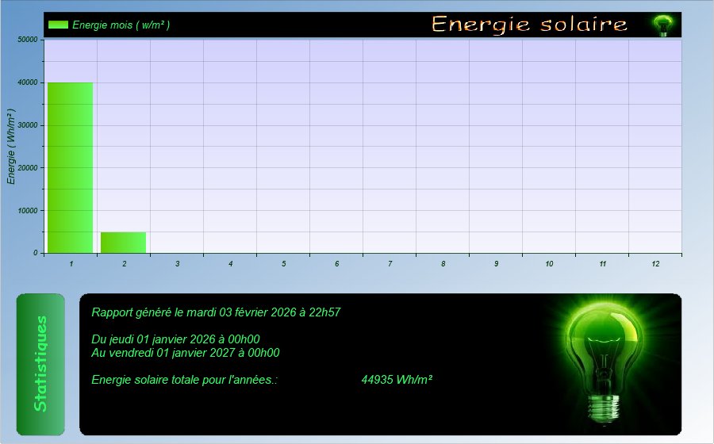This screenshot has width=714, height=444.
Task: Select the 'Energie mois ( w/m² )' legend label
Action: coord(121,25)
